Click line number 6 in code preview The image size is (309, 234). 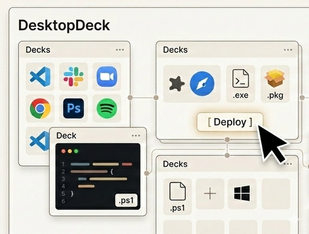click(63, 201)
